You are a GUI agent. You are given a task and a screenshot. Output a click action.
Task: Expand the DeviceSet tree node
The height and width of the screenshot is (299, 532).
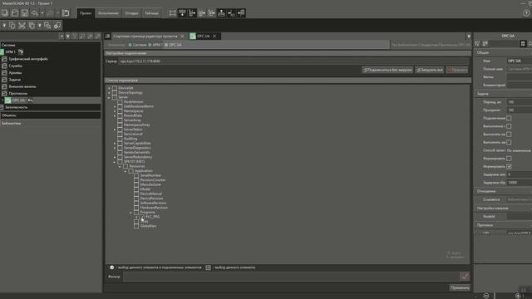point(109,88)
